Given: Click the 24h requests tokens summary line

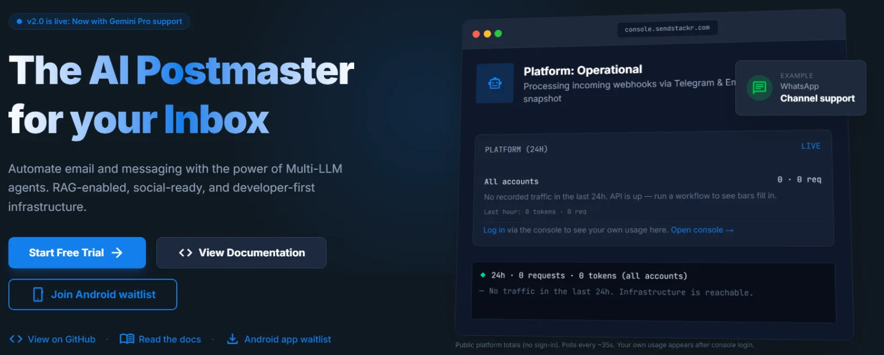Looking at the screenshot, I should tap(590, 276).
